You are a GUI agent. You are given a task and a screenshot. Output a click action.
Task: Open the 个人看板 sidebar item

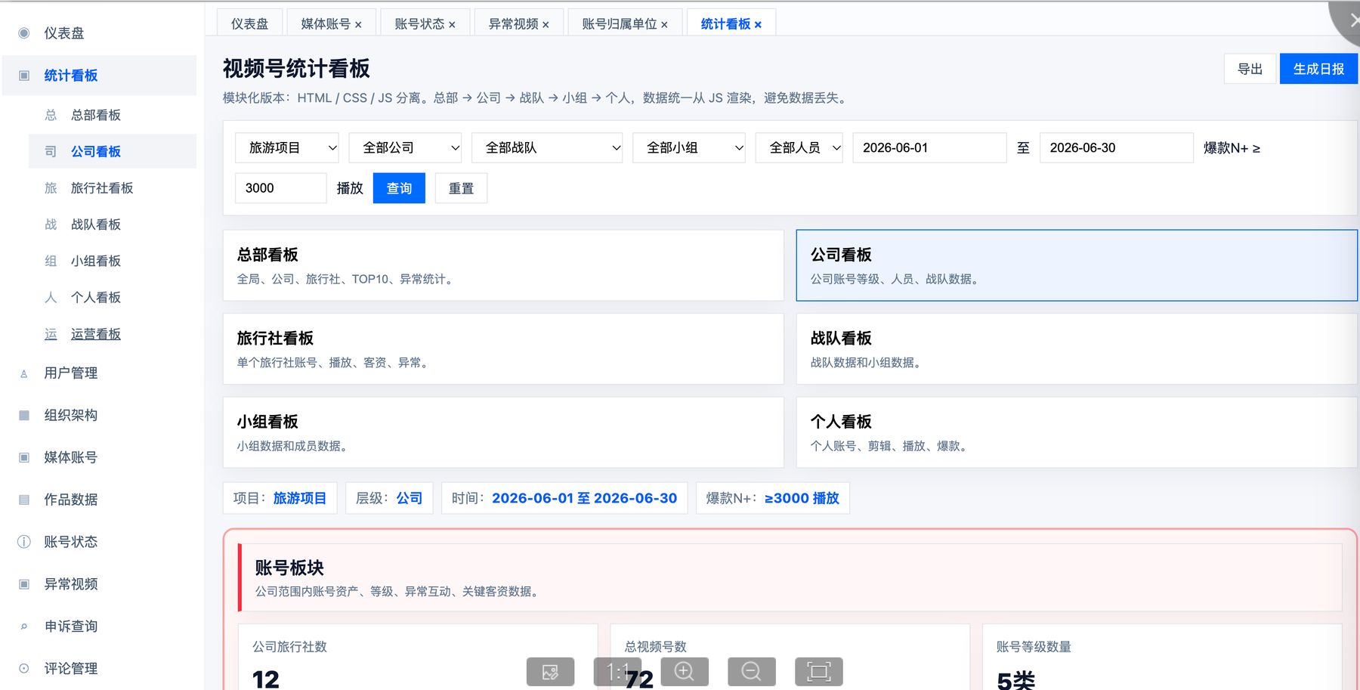113,298
